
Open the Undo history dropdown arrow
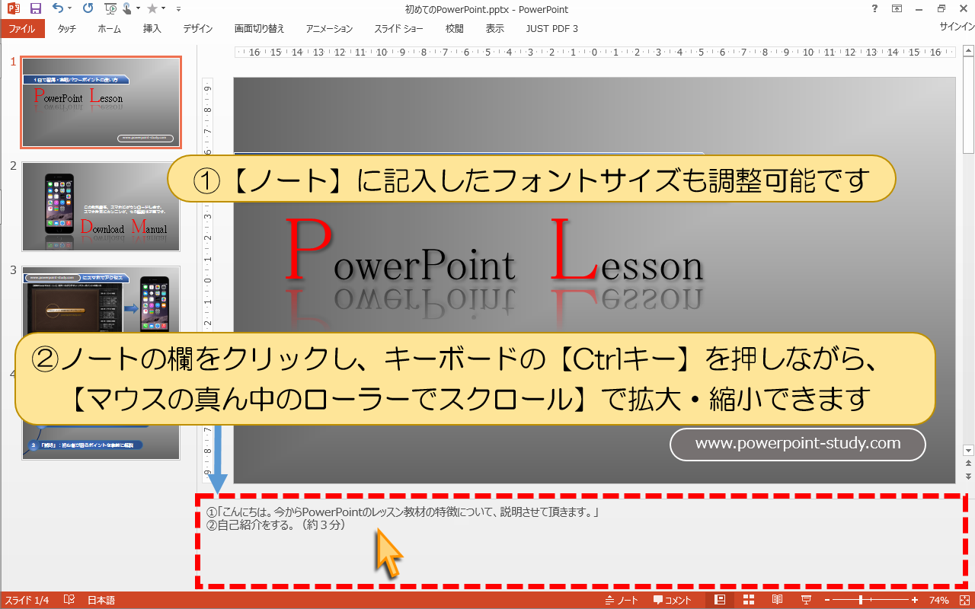[70, 9]
